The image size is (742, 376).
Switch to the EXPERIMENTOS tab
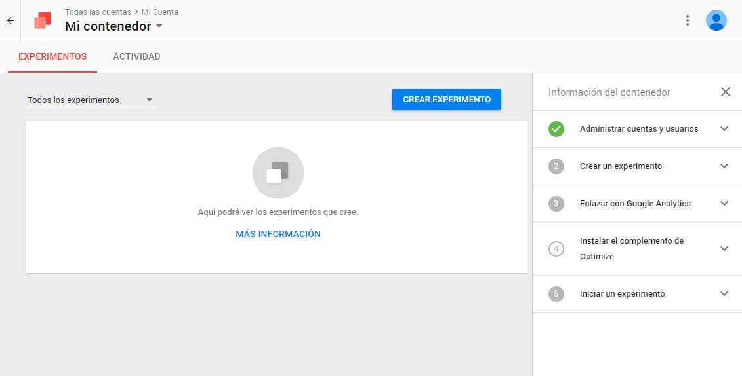tap(52, 57)
